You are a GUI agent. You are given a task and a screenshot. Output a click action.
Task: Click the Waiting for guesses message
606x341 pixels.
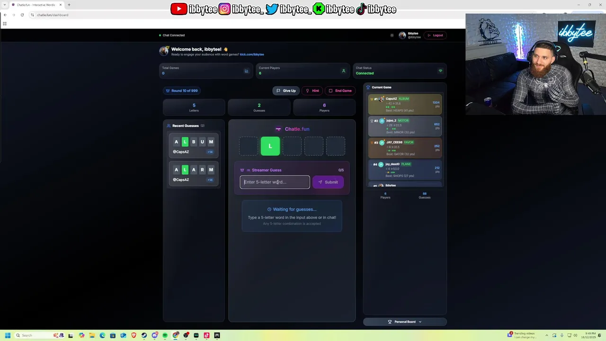pos(292,209)
